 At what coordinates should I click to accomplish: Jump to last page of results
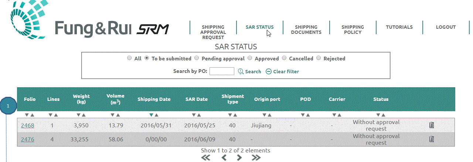pyautogui.click(x=256, y=158)
